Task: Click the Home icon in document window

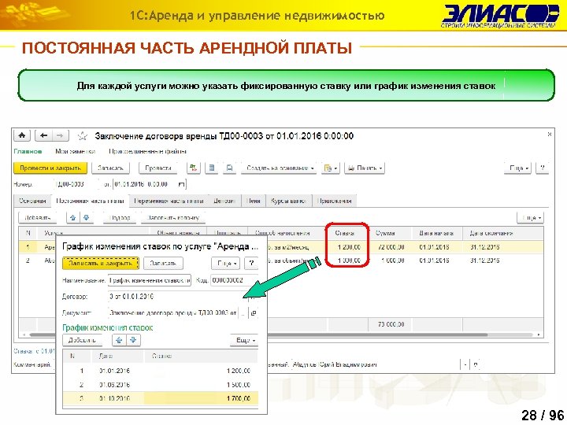Action: (x=22, y=135)
